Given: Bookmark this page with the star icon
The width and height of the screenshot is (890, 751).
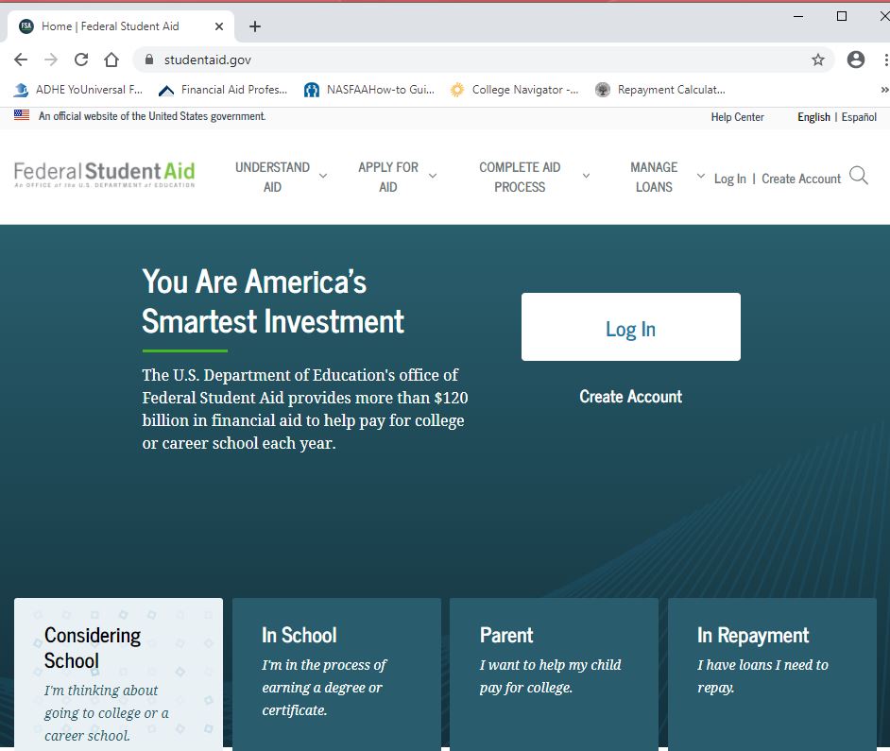Looking at the screenshot, I should pyautogui.click(x=818, y=59).
